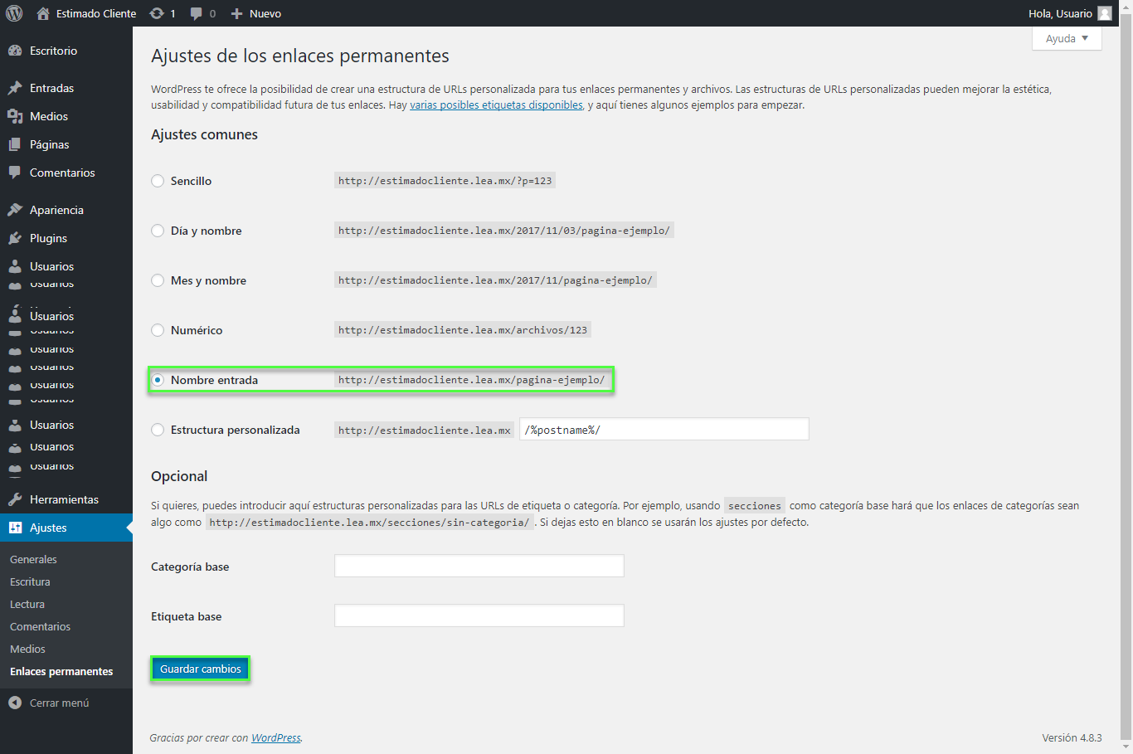The height and width of the screenshot is (754, 1133).
Task: Click the Ajustes comunes heading
Action: point(204,134)
